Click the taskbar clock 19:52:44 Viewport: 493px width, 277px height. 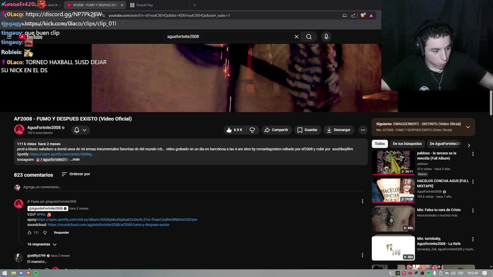[x=472, y=273]
